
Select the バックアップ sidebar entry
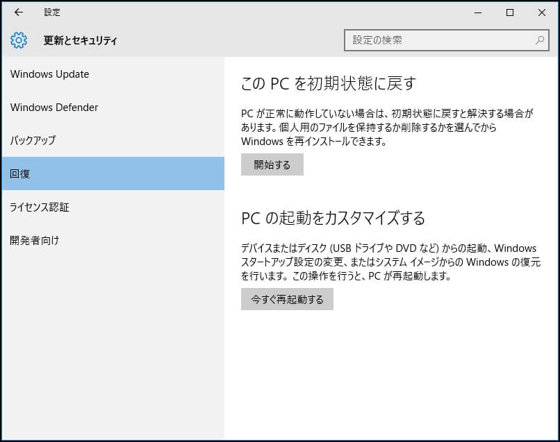32,140
